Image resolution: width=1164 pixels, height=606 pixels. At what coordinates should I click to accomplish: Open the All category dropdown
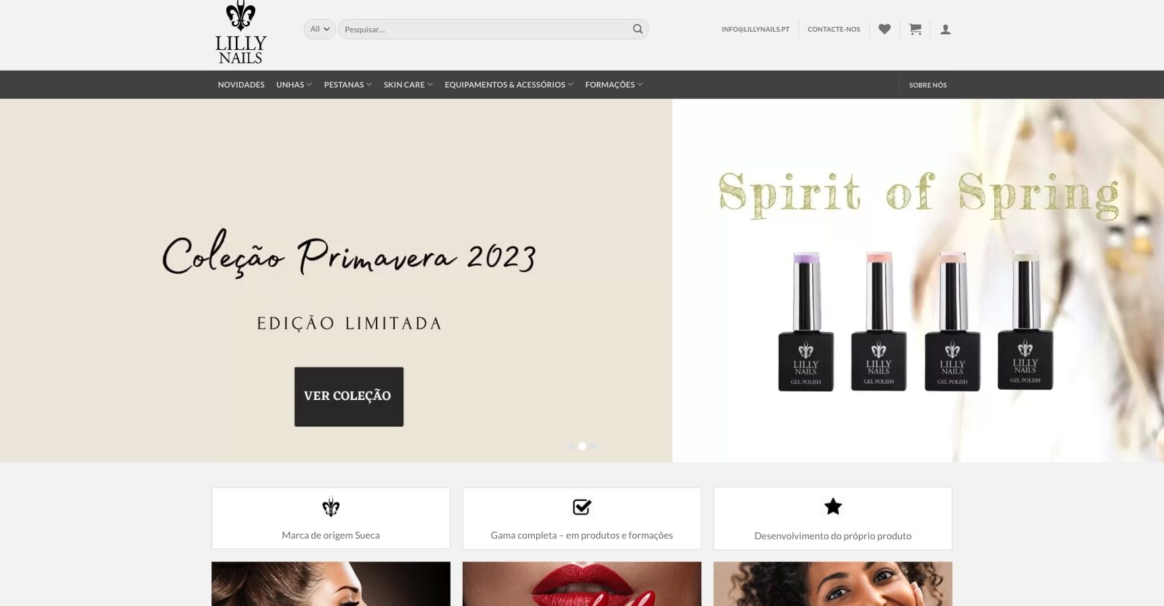point(319,29)
